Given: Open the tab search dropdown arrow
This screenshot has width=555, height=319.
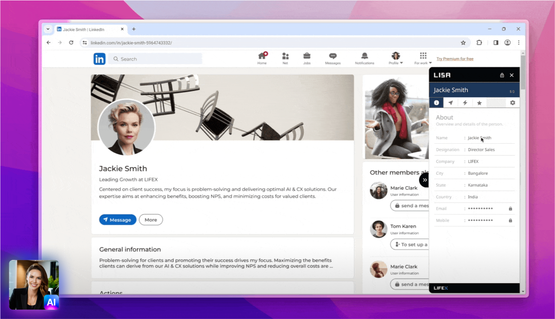Looking at the screenshot, I should coord(48,29).
